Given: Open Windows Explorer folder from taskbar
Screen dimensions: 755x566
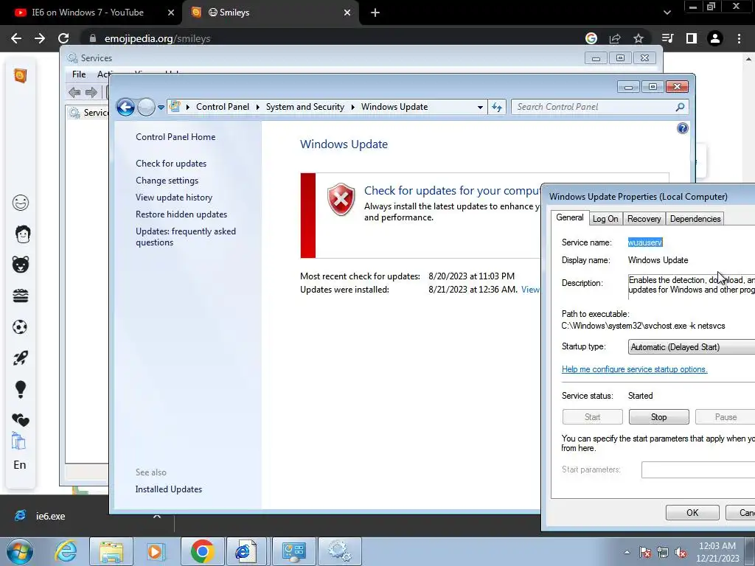Looking at the screenshot, I should [111, 552].
